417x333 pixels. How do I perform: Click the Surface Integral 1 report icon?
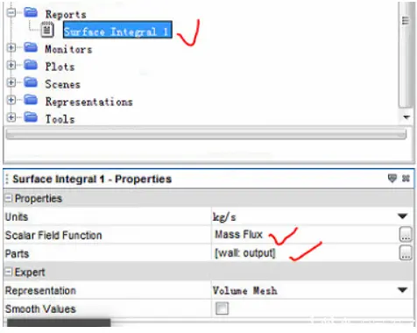tap(47, 30)
